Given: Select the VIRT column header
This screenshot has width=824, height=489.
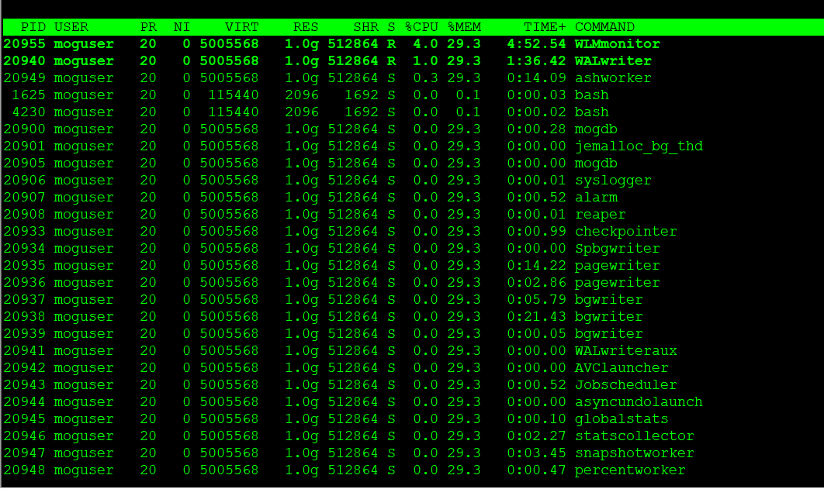Looking at the screenshot, I should (242, 27).
